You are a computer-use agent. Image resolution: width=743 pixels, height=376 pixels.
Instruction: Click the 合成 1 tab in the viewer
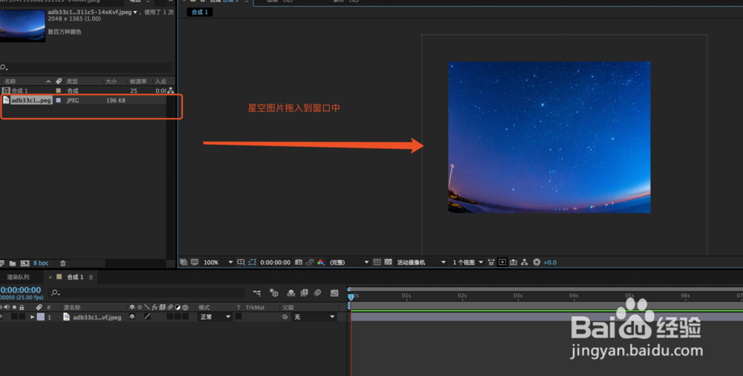pos(199,13)
